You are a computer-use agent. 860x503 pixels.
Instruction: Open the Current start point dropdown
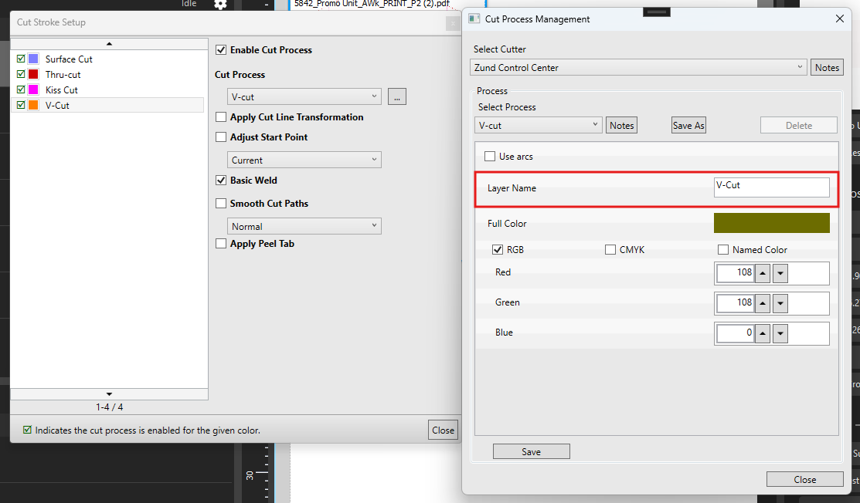pos(304,160)
